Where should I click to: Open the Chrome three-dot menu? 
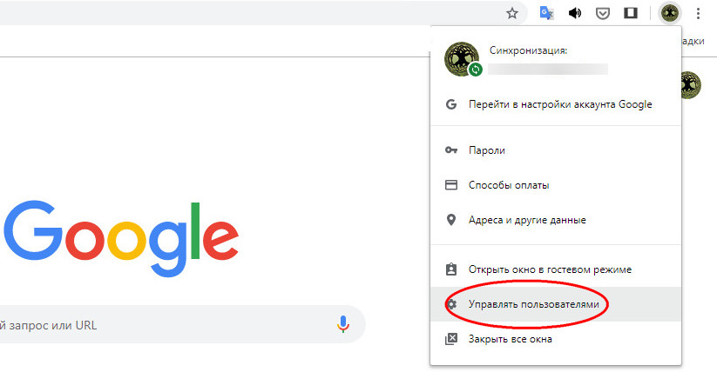699,13
